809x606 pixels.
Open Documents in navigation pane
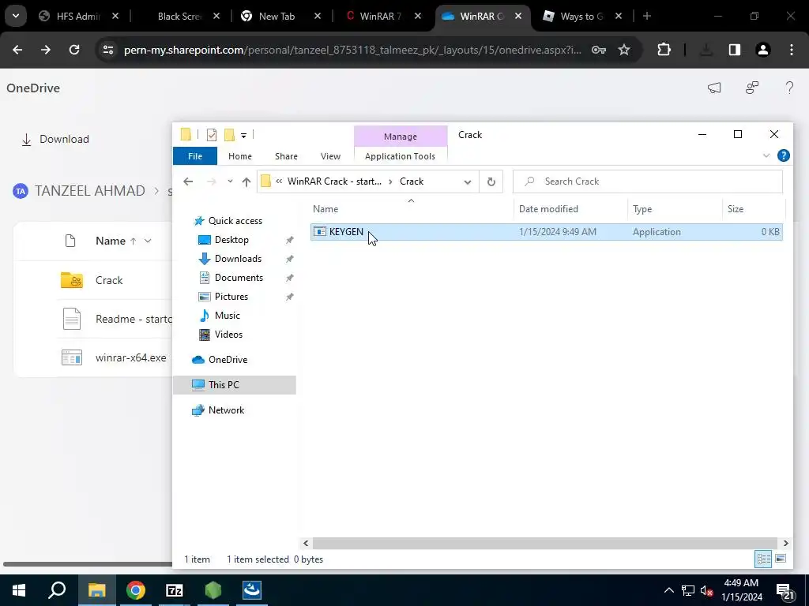tap(239, 278)
